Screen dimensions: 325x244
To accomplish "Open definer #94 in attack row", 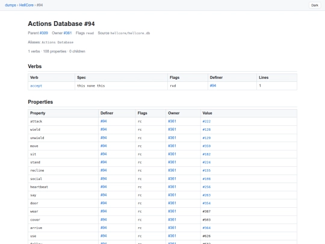I will 104,121.
